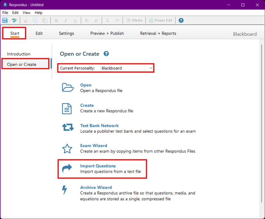Apply superscript formatting
This screenshot has width=265, height=219.
coord(96,21)
